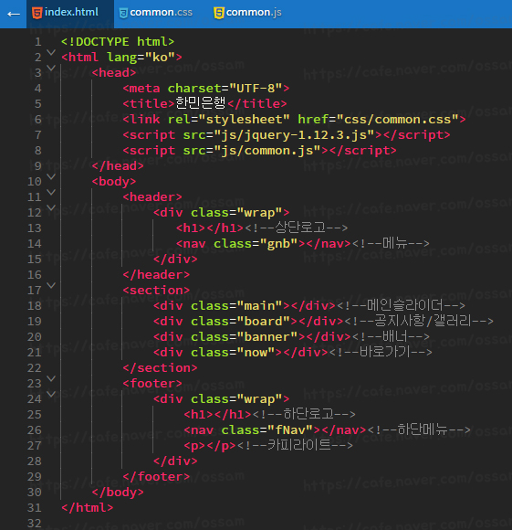
Task: Click the lang="ko" attribute
Action: [141, 58]
